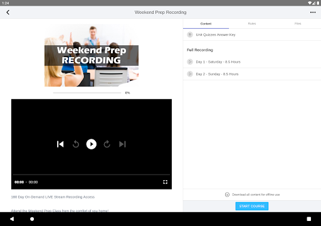Fast-forward the video with the forward icon
The image size is (321, 226).
pos(107,144)
